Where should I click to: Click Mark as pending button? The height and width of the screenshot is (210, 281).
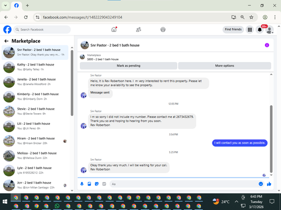click(x=129, y=66)
